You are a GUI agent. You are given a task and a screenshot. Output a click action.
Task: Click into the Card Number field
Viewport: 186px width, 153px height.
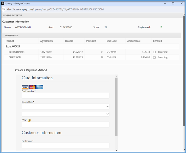pos(65,96)
